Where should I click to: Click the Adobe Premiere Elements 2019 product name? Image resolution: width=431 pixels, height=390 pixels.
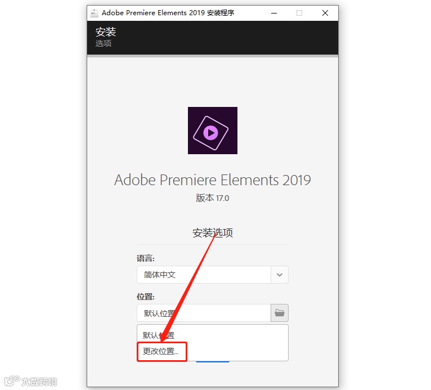pos(213,180)
